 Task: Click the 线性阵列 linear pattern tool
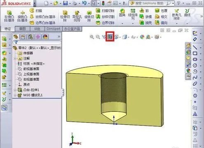point(133,14)
